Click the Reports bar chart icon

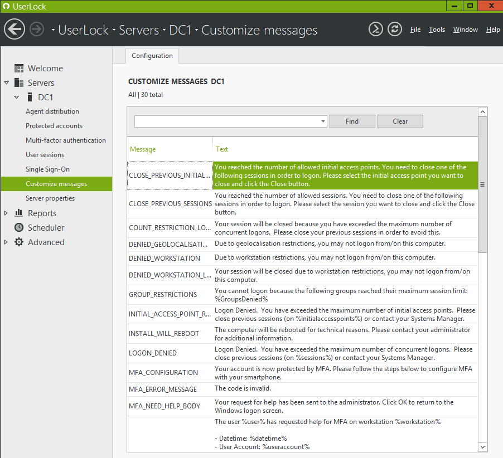(x=19, y=213)
